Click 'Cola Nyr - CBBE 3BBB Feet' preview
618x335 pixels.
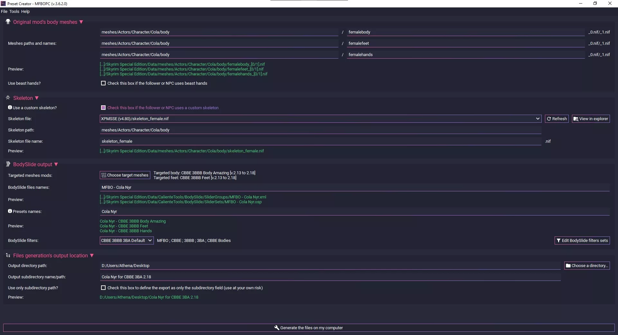coord(124,226)
